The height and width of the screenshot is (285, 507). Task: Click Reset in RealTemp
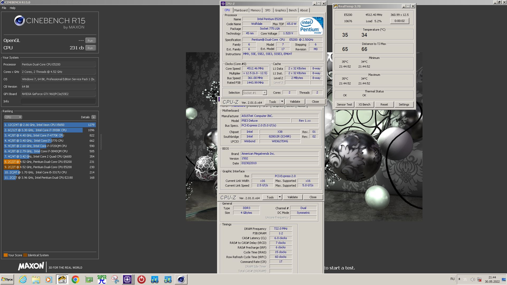(x=384, y=104)
